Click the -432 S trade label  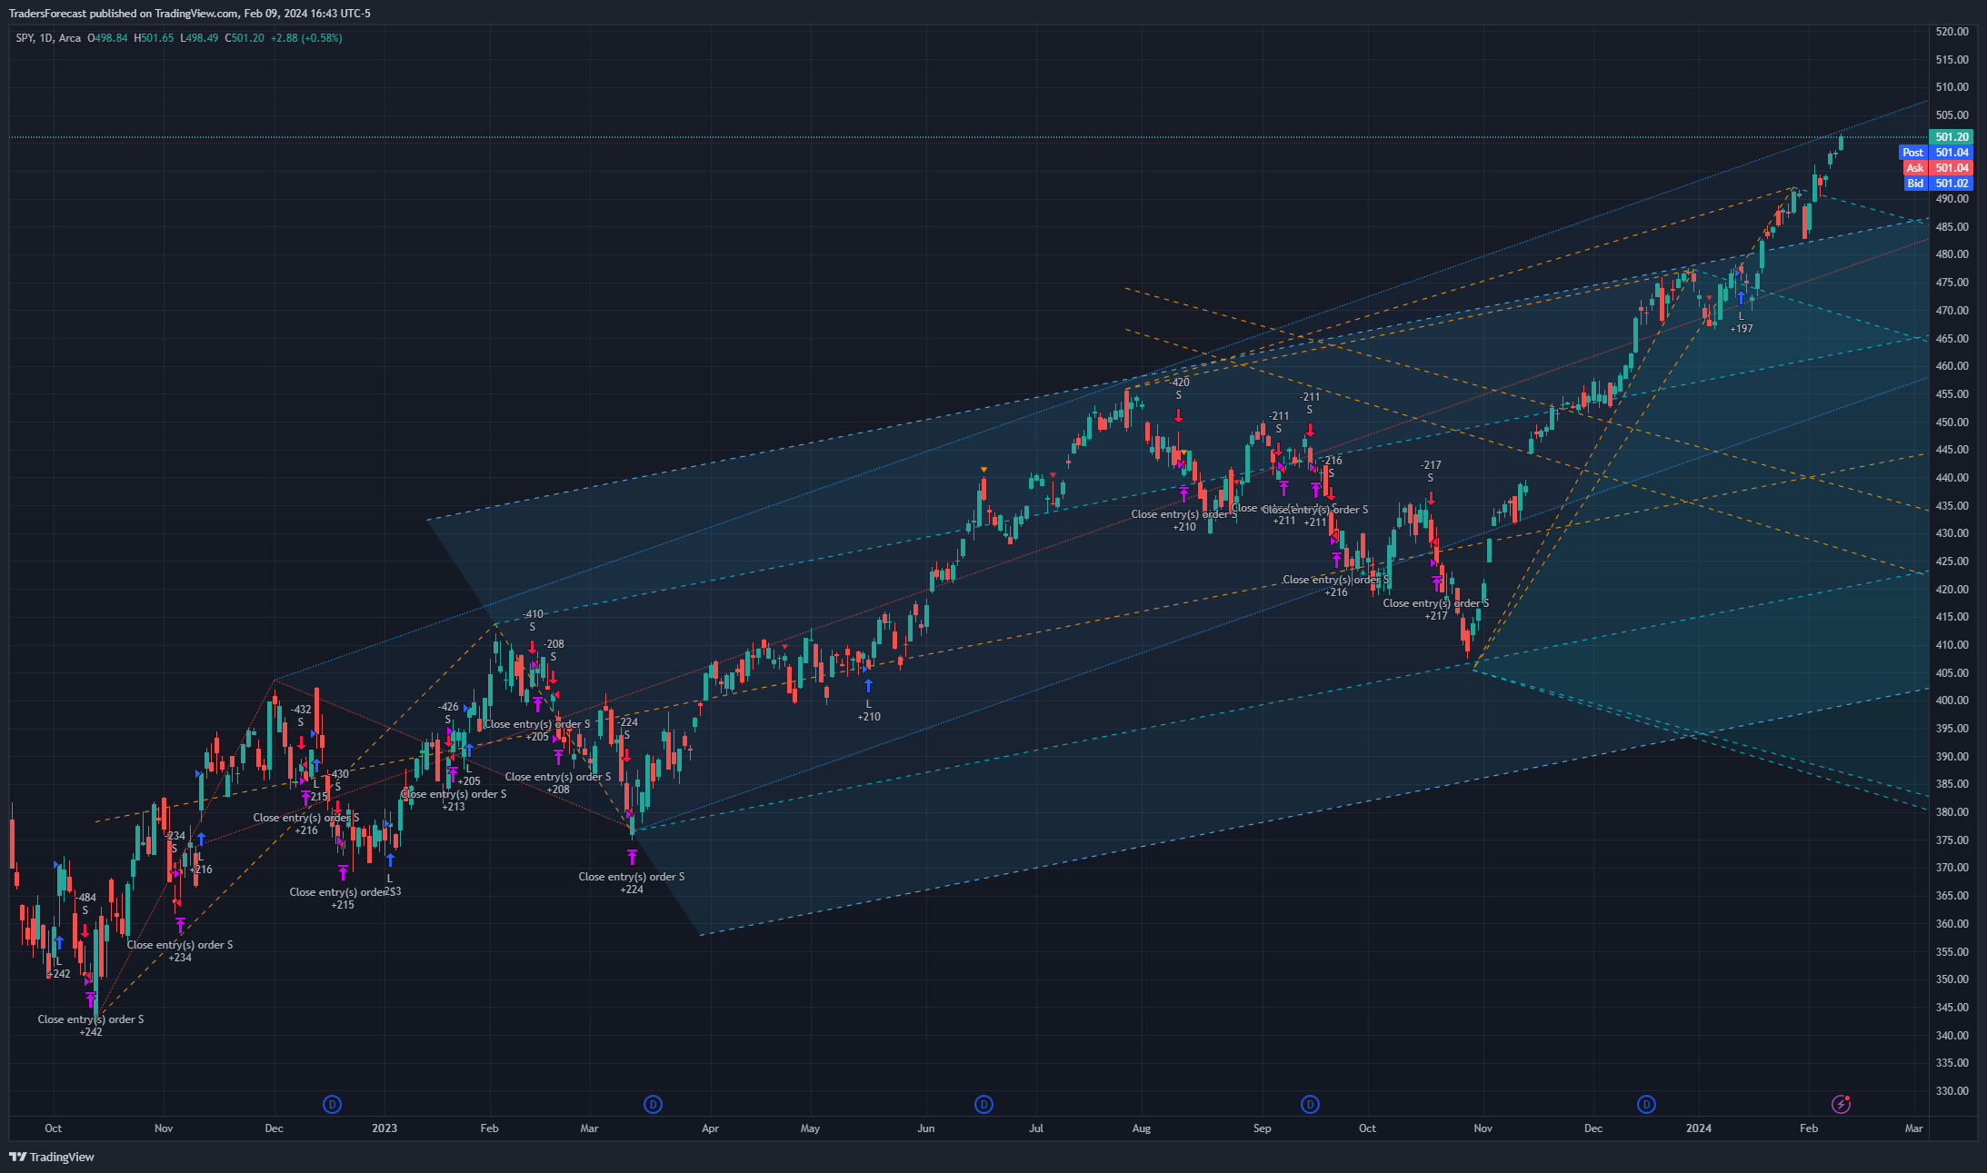[301, 716]
